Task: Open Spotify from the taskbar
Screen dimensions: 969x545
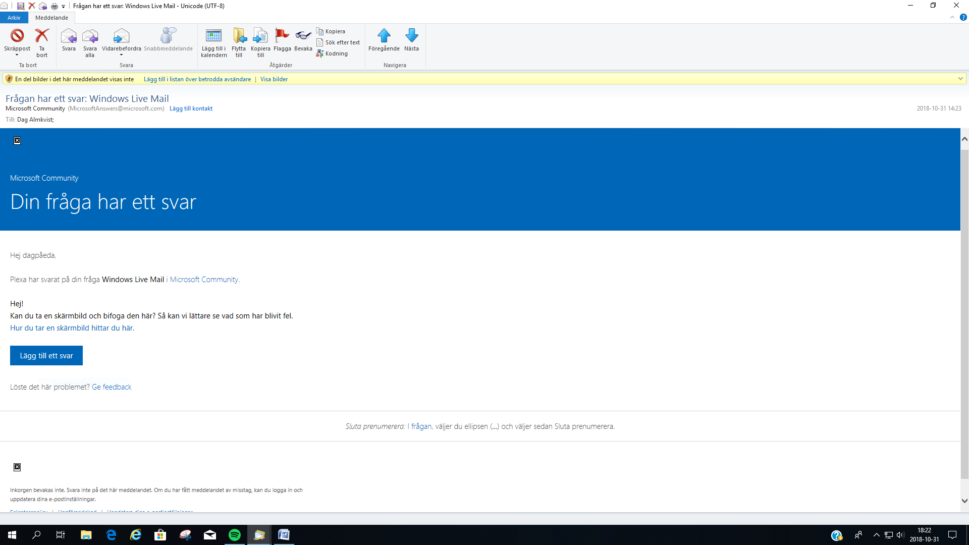Action: click(x=235, y=535)
